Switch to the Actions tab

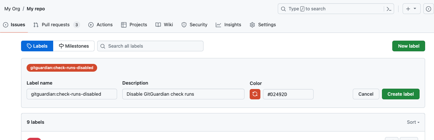pos(100,25)
